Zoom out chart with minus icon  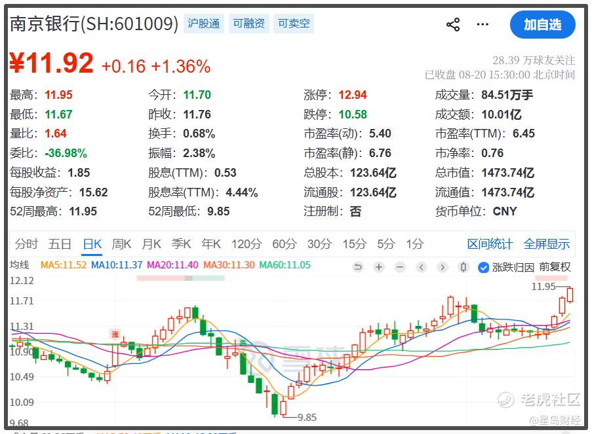[400, 267]
